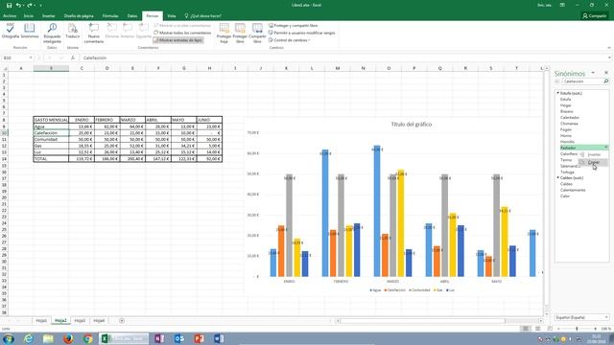The height and width of the screenshot is (345, 614).
Task: Click the Tortuga synonym
Action: [567, 172]
